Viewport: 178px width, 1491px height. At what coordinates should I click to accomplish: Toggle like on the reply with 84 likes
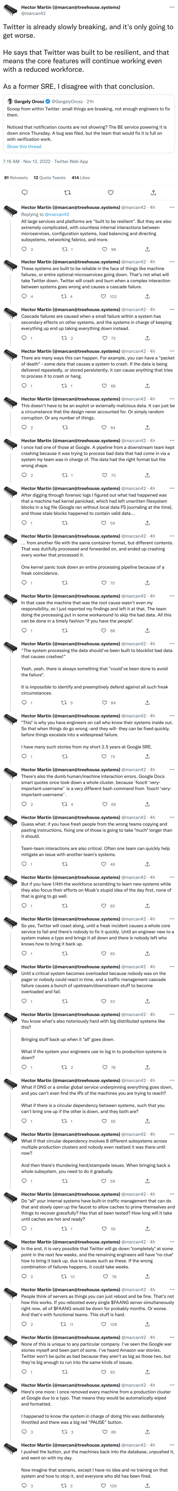click(x=104, y=703)
